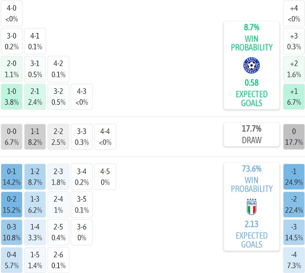
Task: Click the 0-4 score at 5.7%
Action: click(12, 260)
